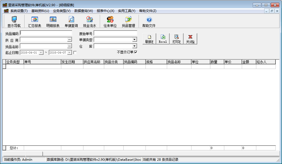Open the 显示导航 navigation toolbar icon
Image resolution: width=282 pixels, height=164 pixels.
click(x=14, y=22)
